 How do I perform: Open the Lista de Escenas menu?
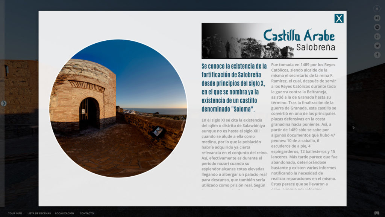tap(39, 213)
